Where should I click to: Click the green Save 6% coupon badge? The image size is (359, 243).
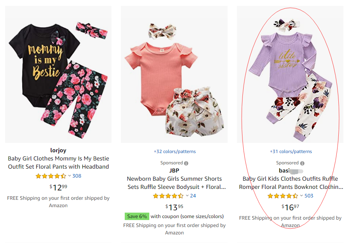pyautogui.click(x=136, y=216)
